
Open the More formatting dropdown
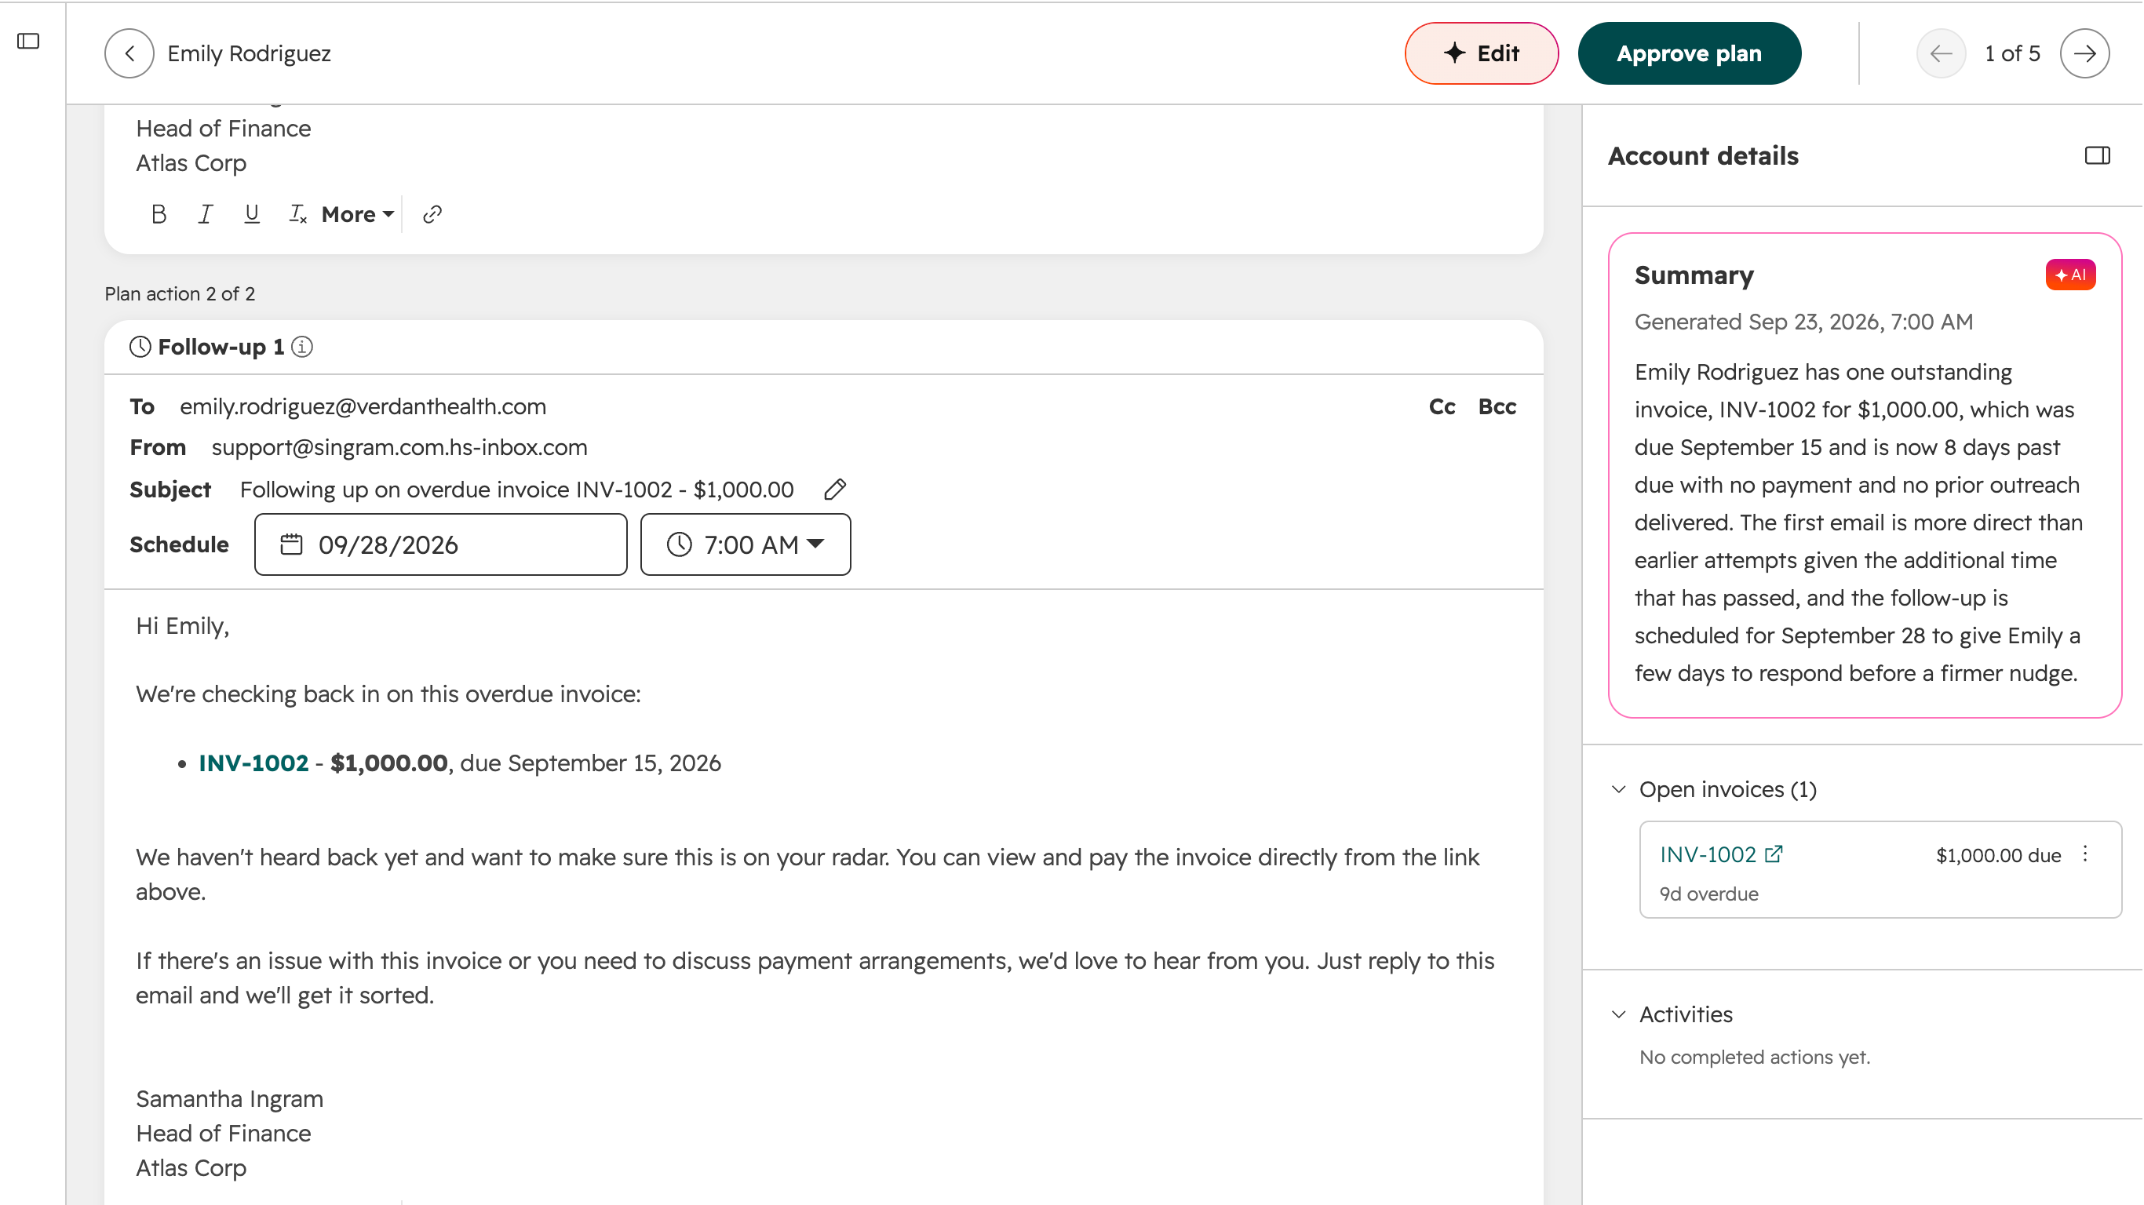click(x=358, y=215)
